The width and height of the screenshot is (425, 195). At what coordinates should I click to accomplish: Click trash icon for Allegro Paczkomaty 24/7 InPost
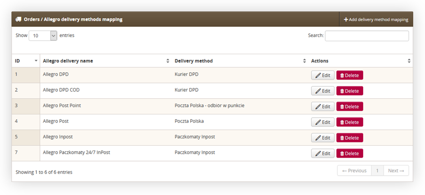click(342, 154)
